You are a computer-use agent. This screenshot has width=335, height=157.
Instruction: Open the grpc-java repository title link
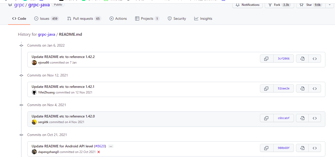click(x=39, y=5)
